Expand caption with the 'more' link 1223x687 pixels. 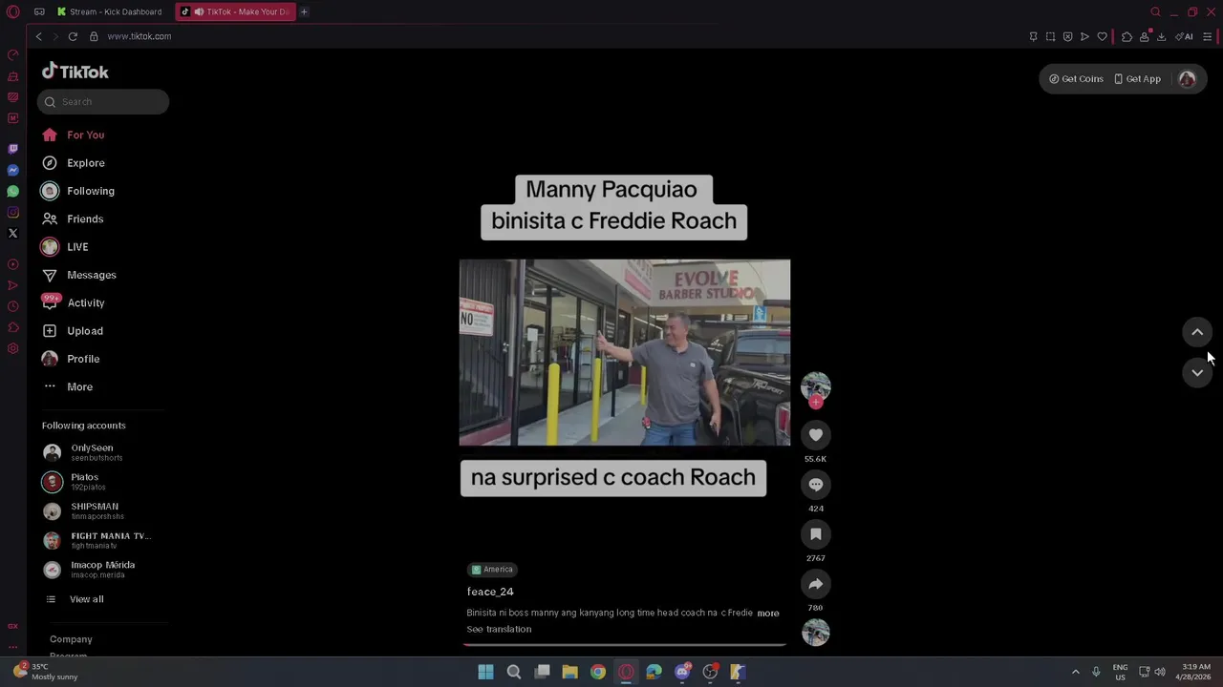[768, 614]
